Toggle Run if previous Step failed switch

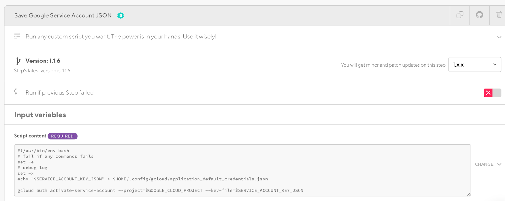pos(492,93)
